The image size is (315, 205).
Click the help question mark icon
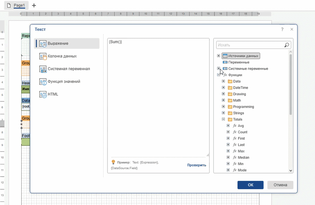point(282,29)
